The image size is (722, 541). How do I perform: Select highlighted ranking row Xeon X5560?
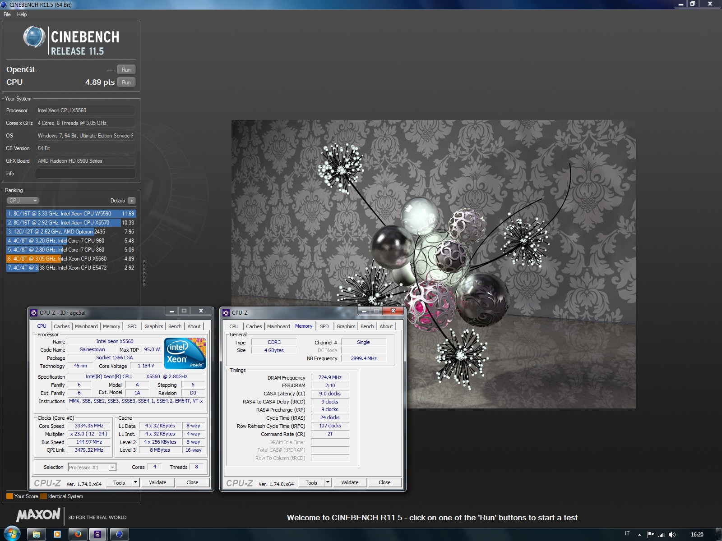tap(71, 259)
